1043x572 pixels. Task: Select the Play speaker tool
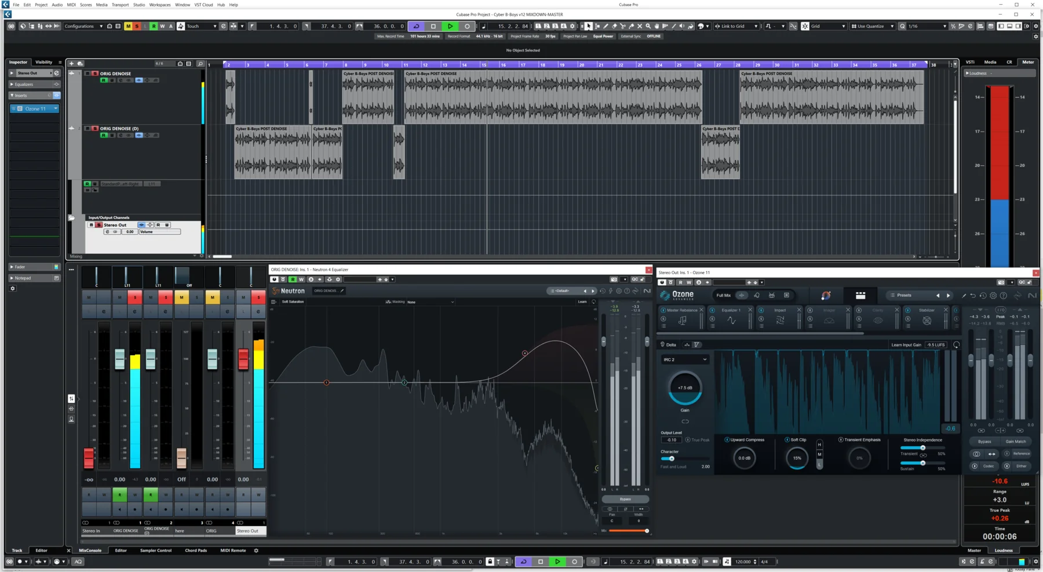(681, 26)
